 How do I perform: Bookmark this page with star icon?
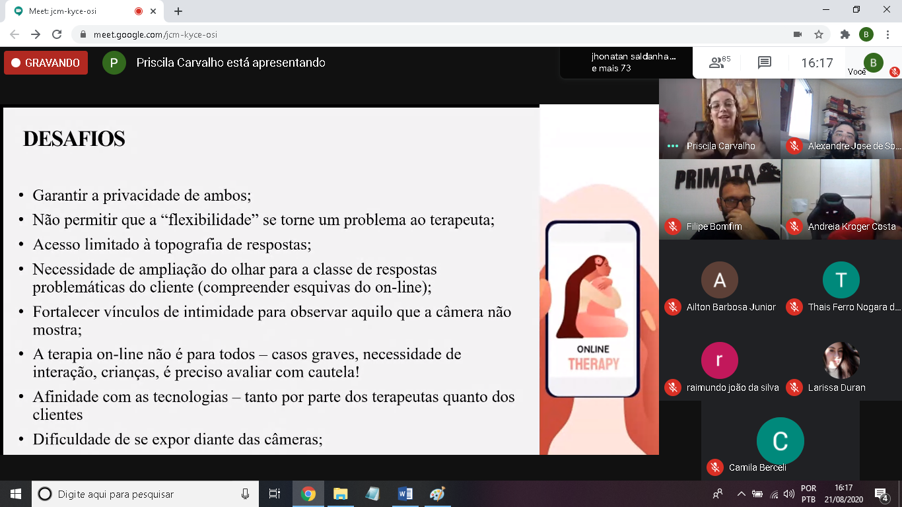pos(819,34)
